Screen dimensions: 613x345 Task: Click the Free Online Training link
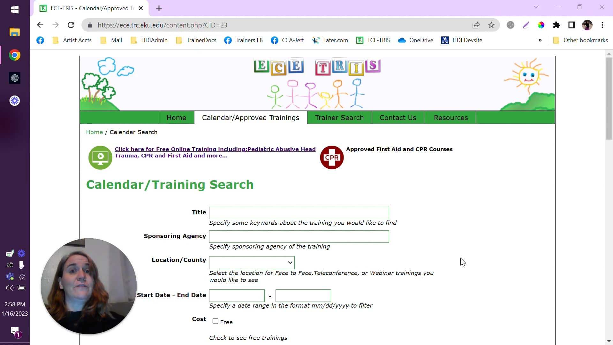click(x=215, y=152)
